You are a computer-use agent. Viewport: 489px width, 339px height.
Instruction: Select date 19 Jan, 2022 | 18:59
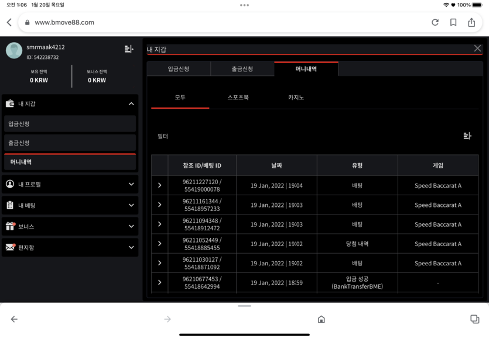[276, 283]
